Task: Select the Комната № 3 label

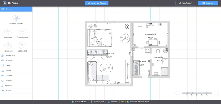Action: click(x=150, y=34)
